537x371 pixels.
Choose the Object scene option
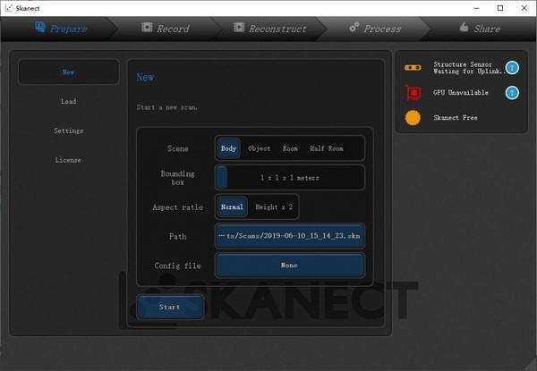click(260, 148)
